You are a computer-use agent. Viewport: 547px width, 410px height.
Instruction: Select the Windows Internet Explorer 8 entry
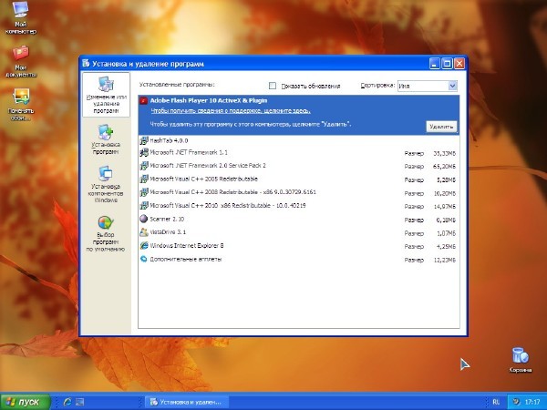click(299, 246)
